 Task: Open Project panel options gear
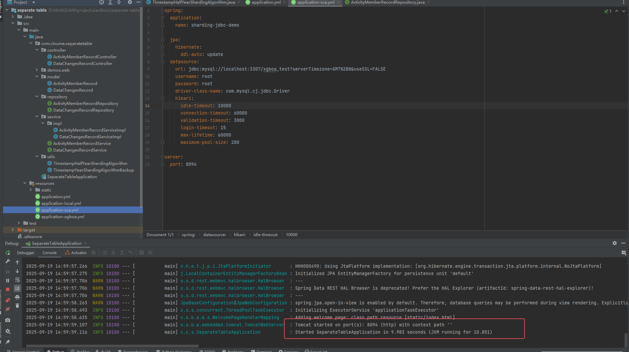[130, 2]
